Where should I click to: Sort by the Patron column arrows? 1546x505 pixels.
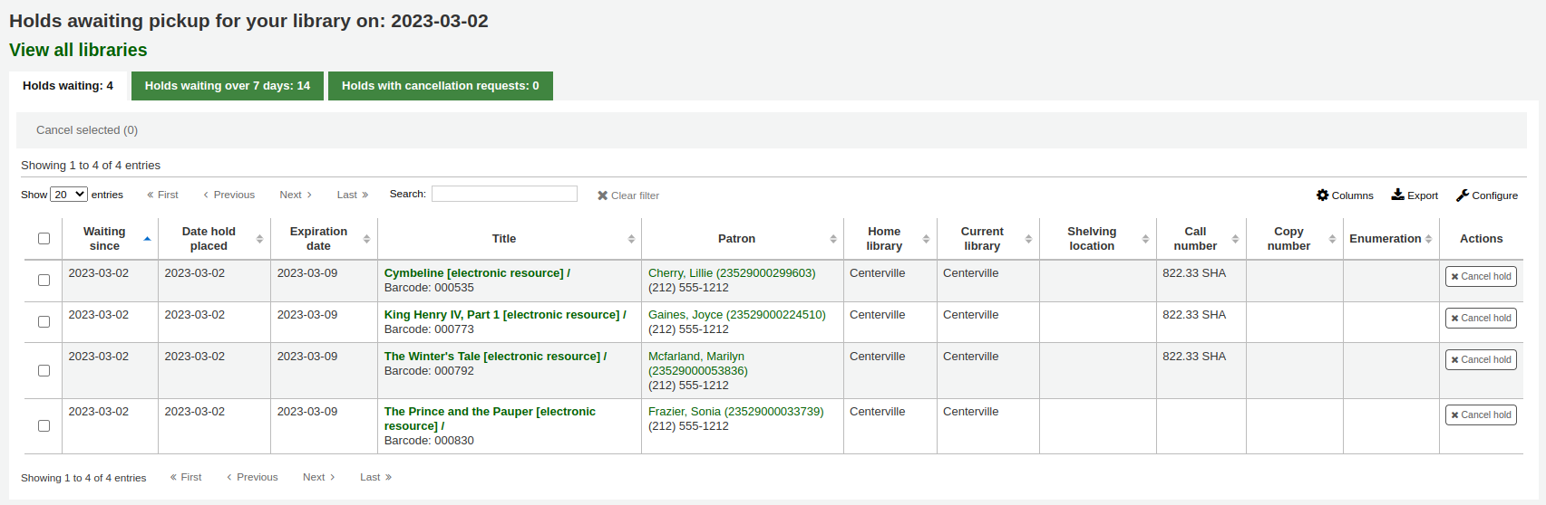833,239
